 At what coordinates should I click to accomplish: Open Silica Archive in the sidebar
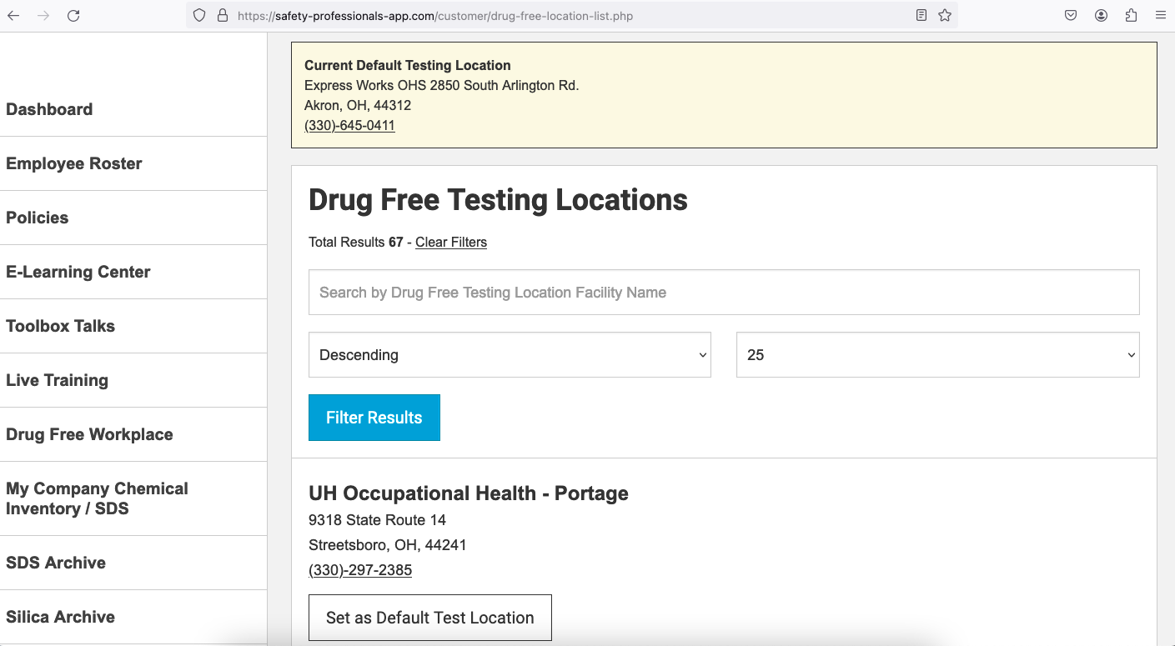pyautogui.click(x=61, y=617)
